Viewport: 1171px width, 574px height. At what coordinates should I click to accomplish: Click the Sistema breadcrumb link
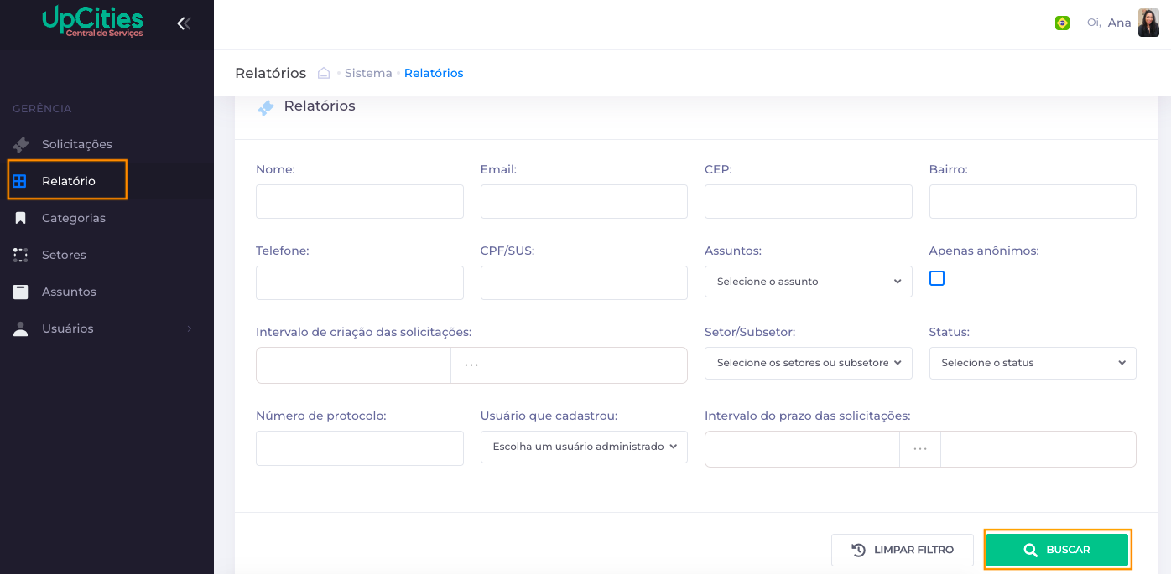click(x=368, y=73)
